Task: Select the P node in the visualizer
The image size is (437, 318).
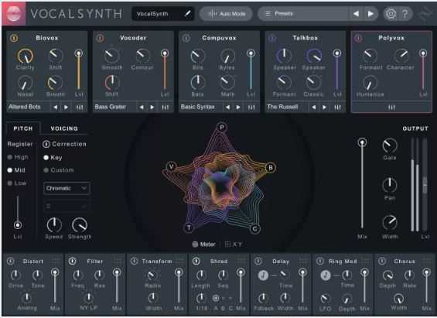Action: 222,127
